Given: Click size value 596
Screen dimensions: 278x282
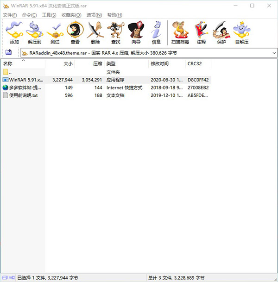Looking at the screenshot, I should (69, 95).
